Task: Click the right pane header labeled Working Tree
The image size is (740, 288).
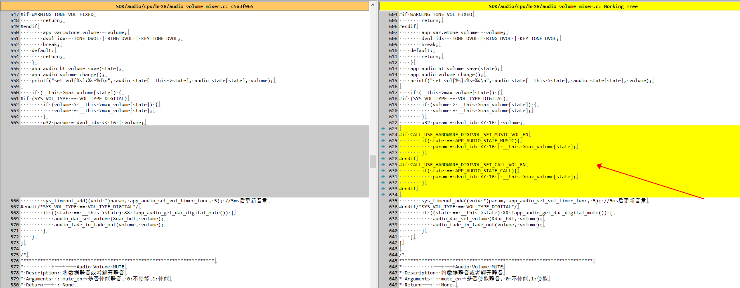Action: [x=560, y=6]
